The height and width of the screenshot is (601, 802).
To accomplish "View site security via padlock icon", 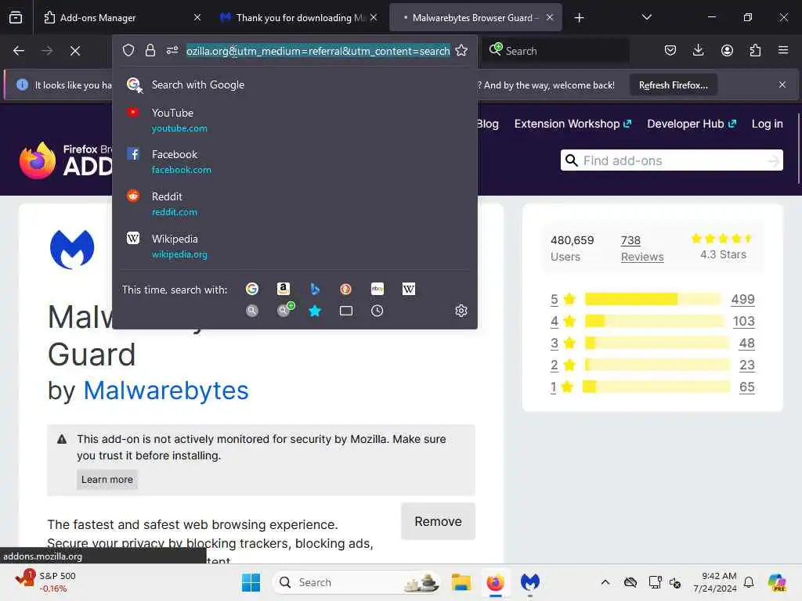I will (x=150, y=50).
